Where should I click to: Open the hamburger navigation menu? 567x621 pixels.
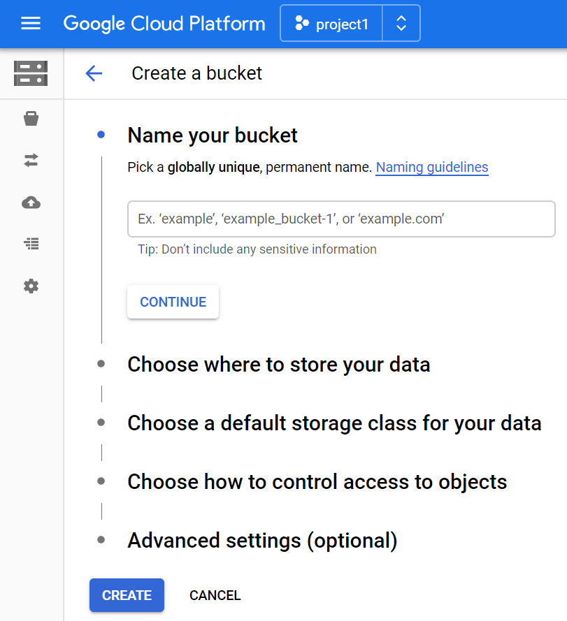point(31,23)
